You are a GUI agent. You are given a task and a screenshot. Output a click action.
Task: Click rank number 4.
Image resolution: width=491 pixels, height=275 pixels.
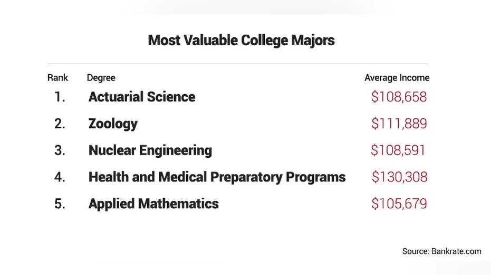(60, 177)
